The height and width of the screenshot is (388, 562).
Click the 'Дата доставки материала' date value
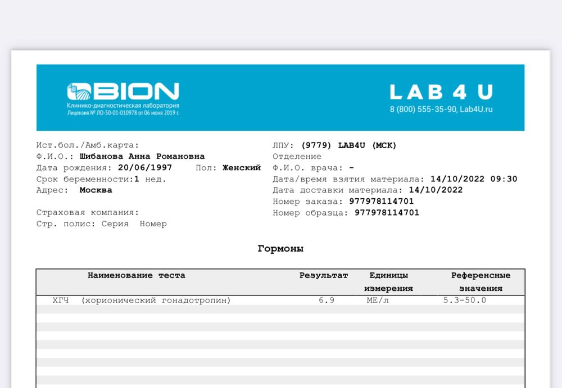tap(436, 190)
